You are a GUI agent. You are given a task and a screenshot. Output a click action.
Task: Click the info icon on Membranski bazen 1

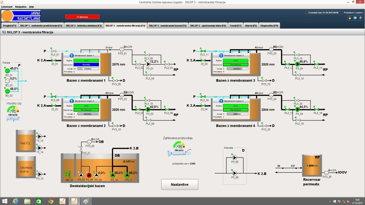click(x=71, y=55)
